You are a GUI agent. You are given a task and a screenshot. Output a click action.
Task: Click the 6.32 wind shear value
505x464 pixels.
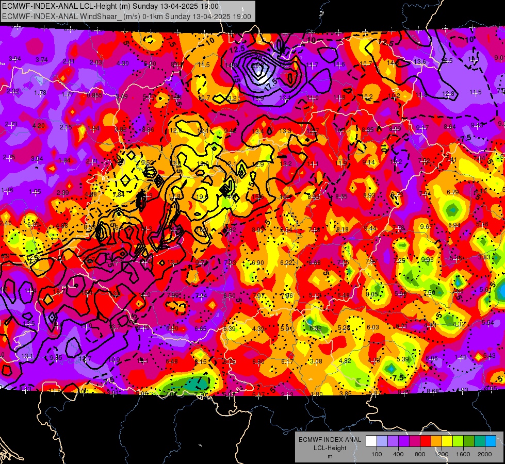tap(315, 328)
